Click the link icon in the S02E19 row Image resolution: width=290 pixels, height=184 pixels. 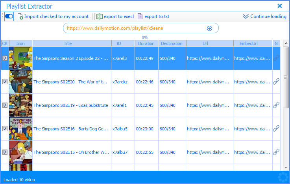276,105
